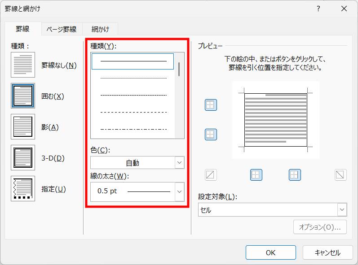The image size is (358, 265).
Task: Click the diagonal-up border button in preview
Action: [211, 175]
